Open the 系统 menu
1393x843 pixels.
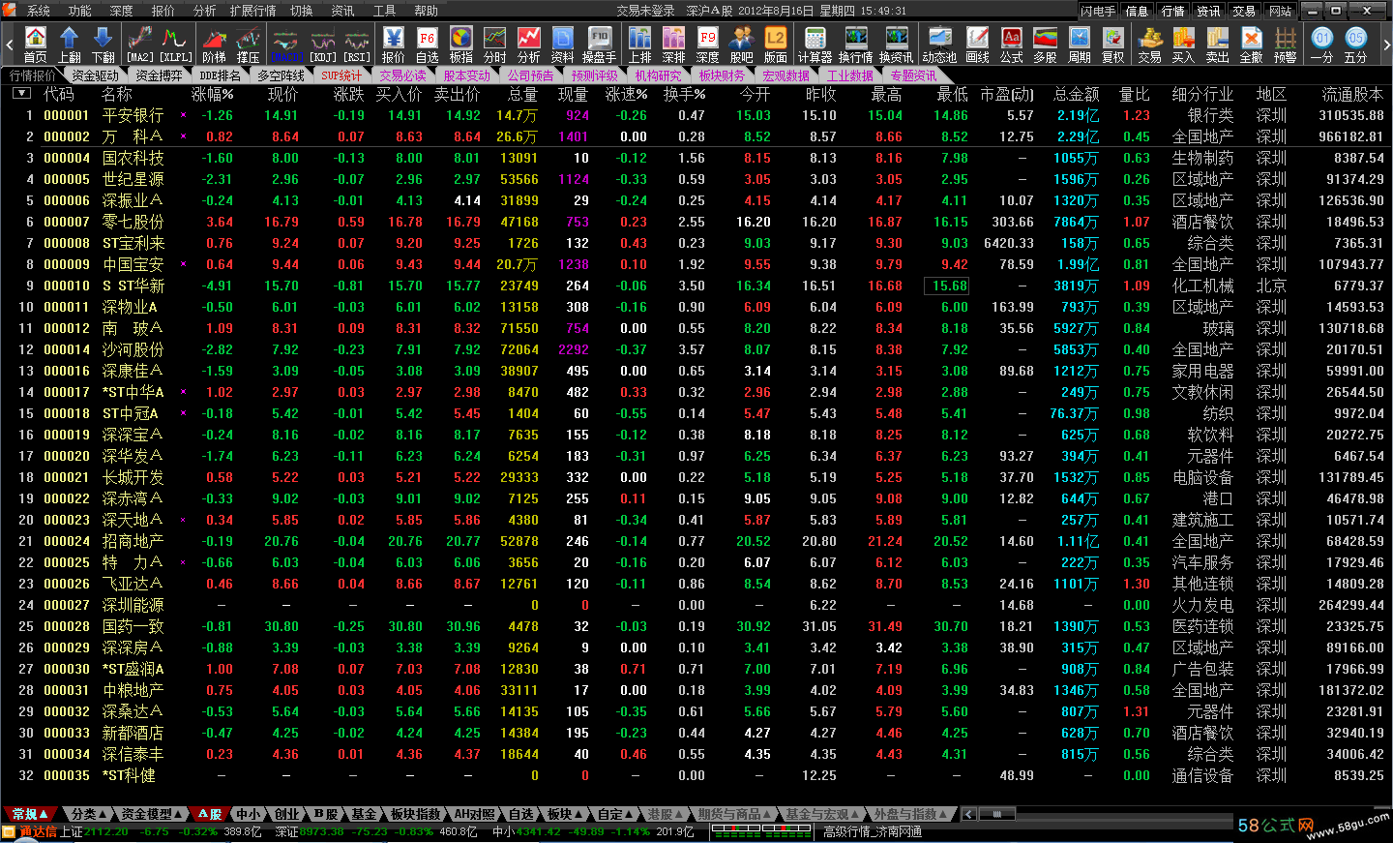pos(39,11)
